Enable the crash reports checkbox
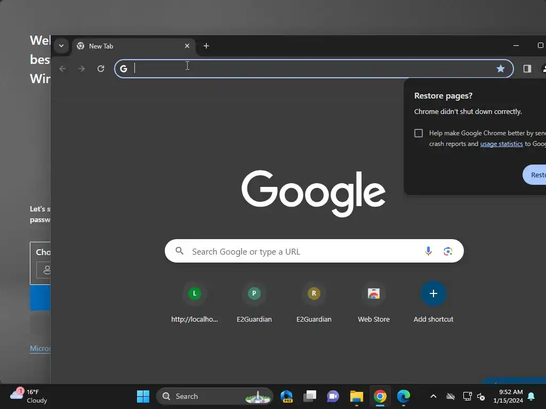The image size is (546, 409). click(419, 133)
